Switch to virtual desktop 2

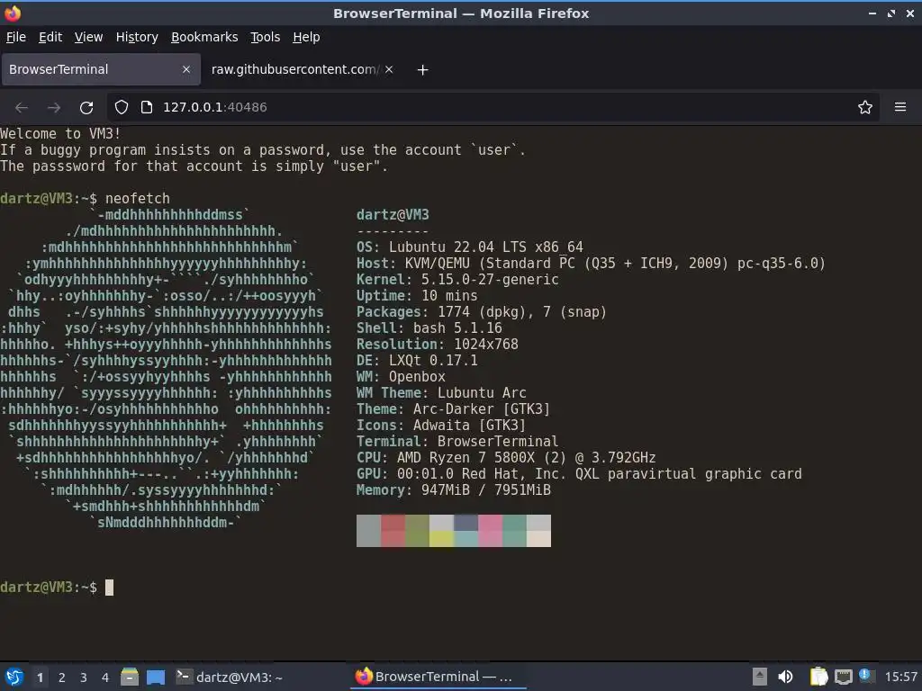tap(62, 678)
